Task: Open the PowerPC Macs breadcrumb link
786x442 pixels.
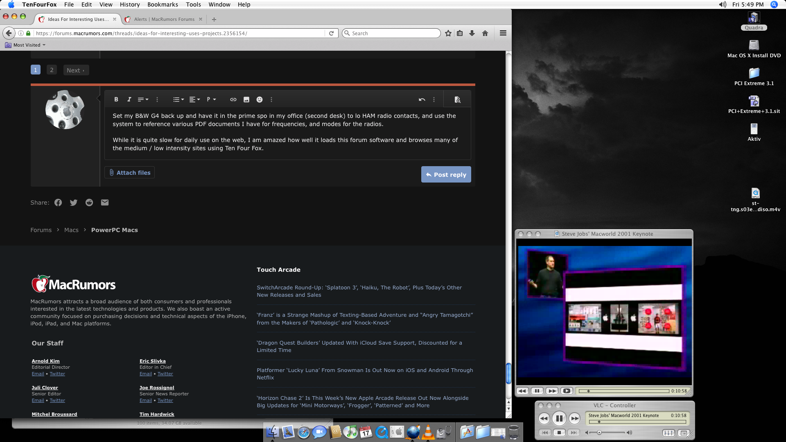Action: coord(115,230)
